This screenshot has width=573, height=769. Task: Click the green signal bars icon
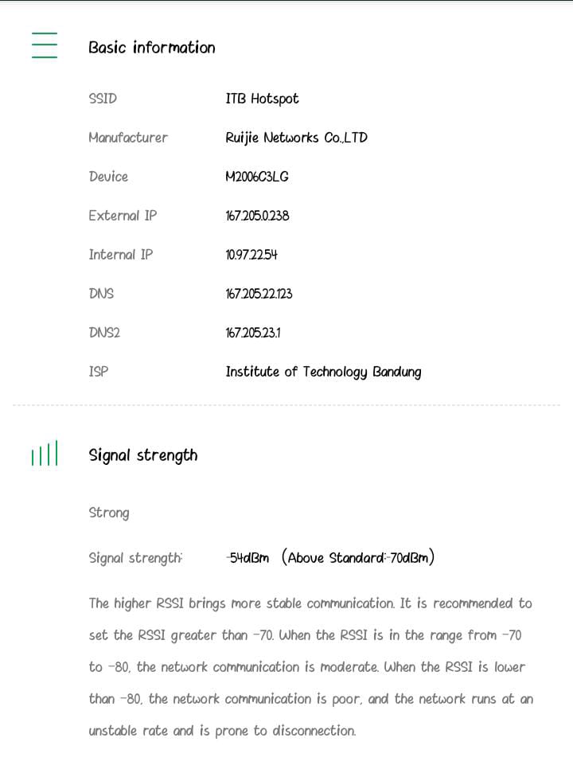click(45, 455)
